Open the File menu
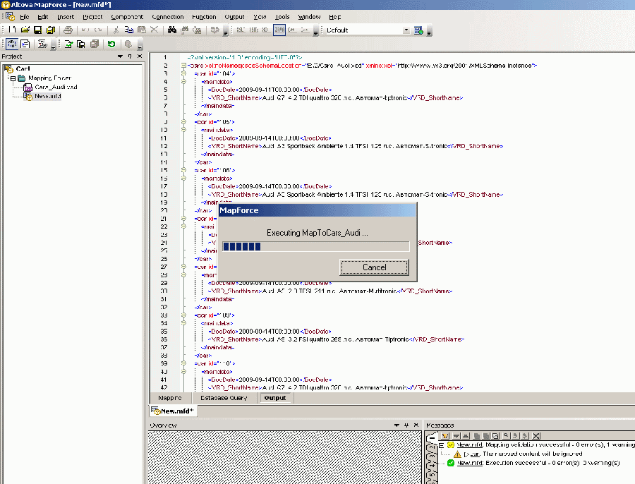Screen dimensions: 635x484 24,17
